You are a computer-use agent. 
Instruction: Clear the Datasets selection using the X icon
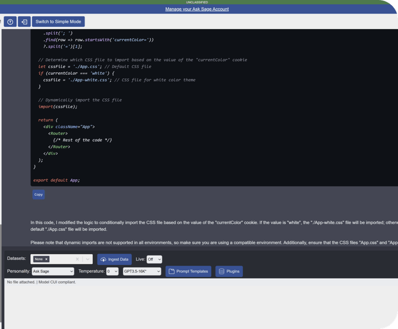[78, 259]
